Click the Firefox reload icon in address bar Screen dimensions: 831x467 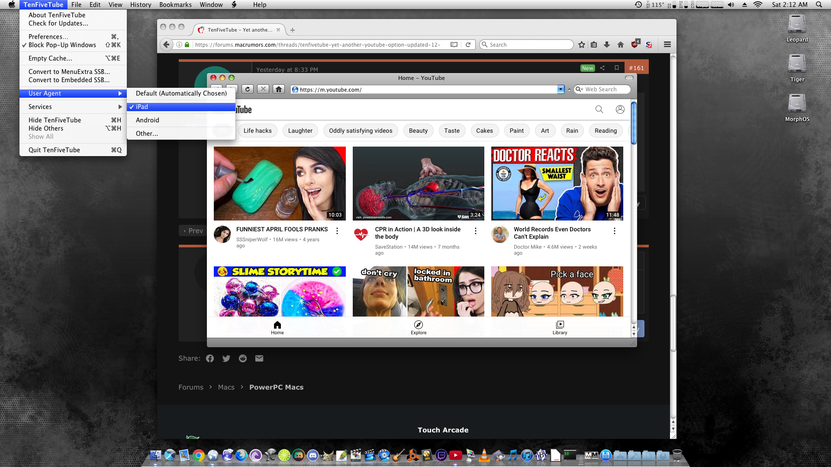tap(468, 45)
